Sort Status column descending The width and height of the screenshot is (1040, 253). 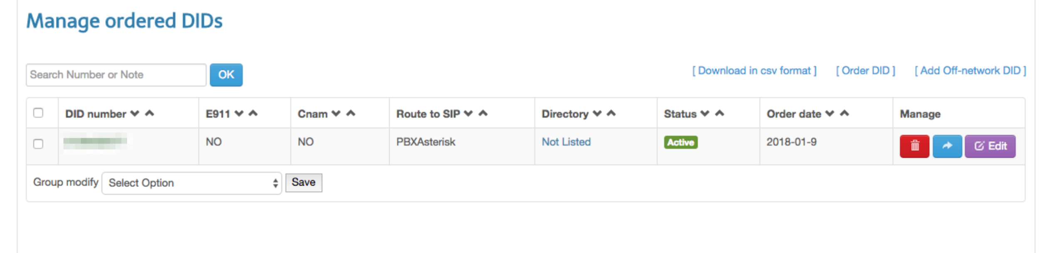click(705, 113)
